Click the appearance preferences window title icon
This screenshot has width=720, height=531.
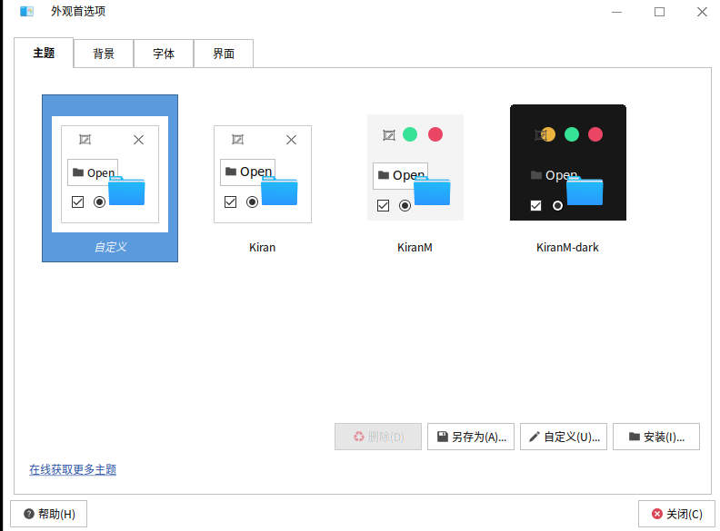point(27,12)
